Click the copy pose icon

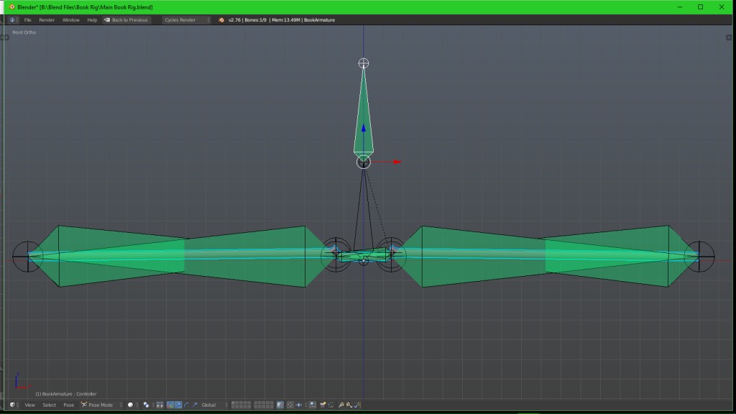tap(341, 405)
